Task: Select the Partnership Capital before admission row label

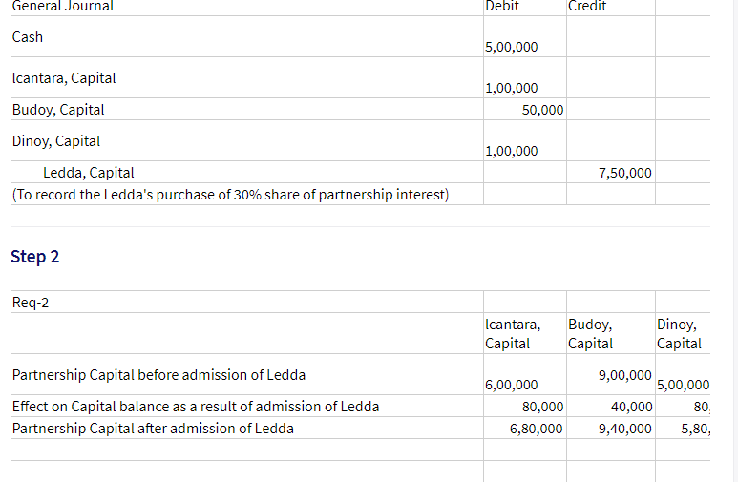Action: (158, 374)
